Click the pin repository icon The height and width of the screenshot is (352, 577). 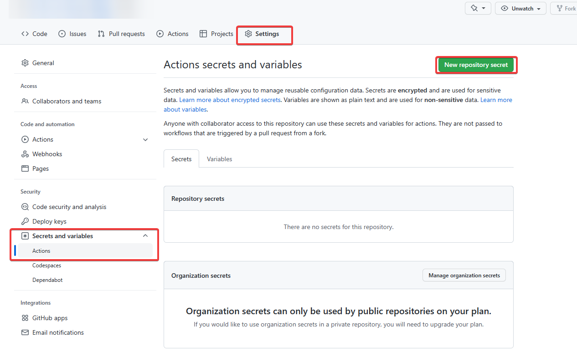[474, 8]
